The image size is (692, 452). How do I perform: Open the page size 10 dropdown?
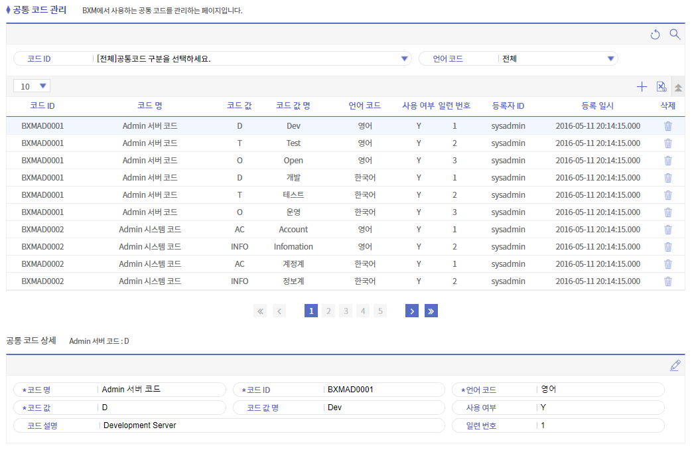32,86
